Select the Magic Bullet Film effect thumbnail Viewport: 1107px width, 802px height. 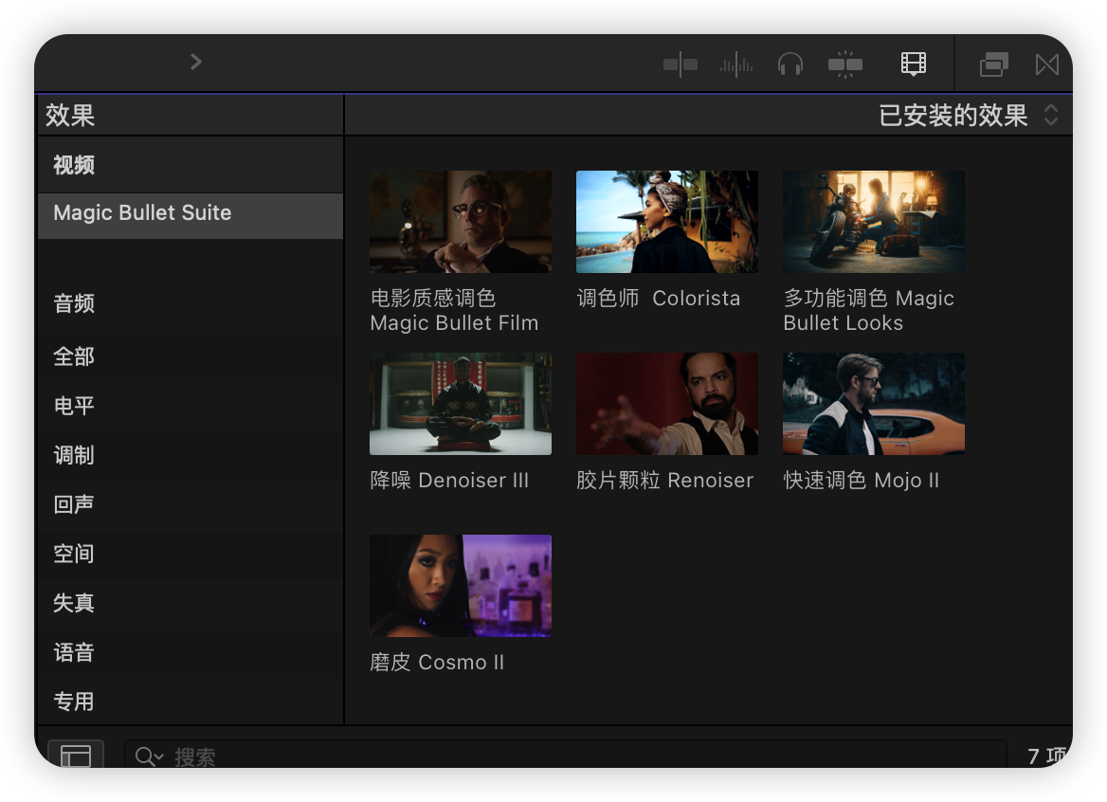coord(461,222)
